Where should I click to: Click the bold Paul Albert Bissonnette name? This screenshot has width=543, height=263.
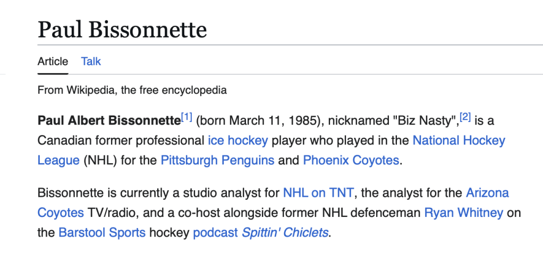pyautogui.click(x=109, y=121)
